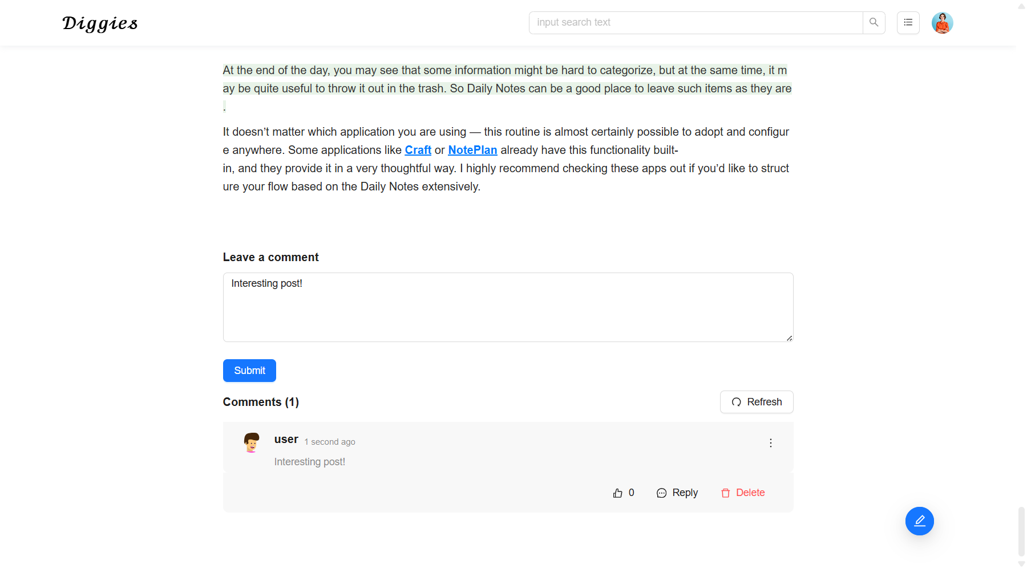This screenshot has width=1027, height=569.
Task: Open the list menu icon in header
Action: click(908, 23)
